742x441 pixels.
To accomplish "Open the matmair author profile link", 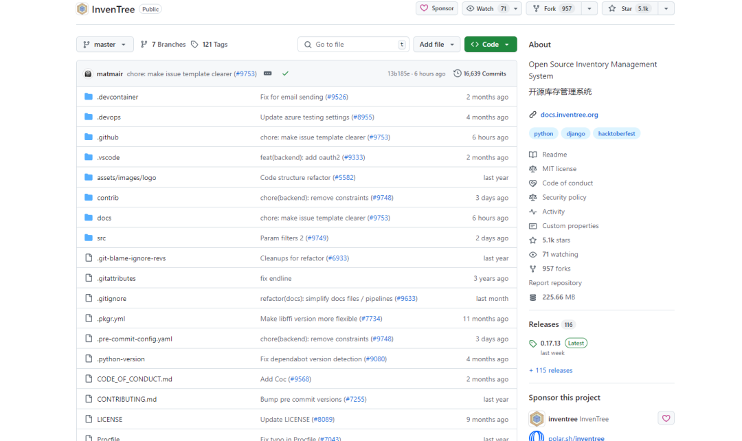I will click(110, 73).
